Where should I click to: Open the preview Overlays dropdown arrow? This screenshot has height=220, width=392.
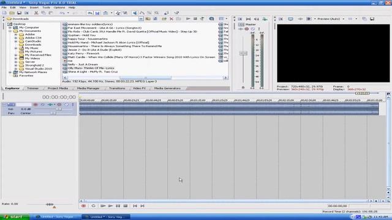(356, 19)
